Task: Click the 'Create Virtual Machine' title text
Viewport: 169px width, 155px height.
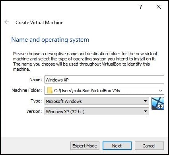Action: pos(39,23)
